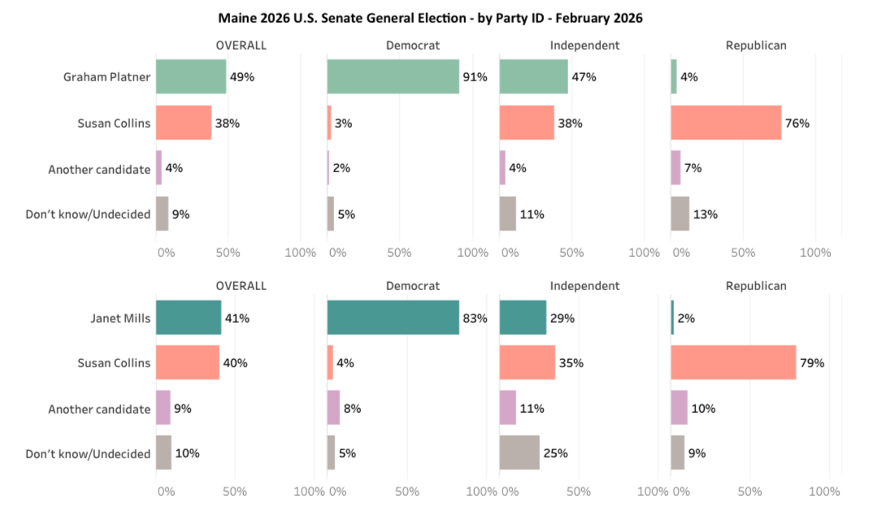Click Graham Platner's 4% Republican bar

pos(674,77)
